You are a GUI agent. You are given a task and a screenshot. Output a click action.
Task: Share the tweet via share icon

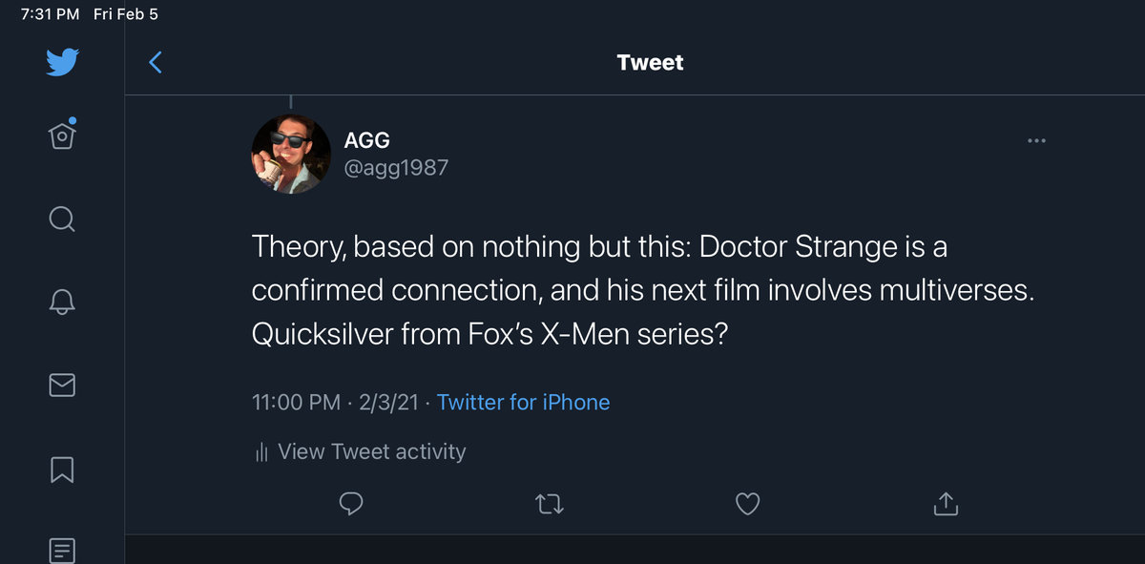coord(945,503)
